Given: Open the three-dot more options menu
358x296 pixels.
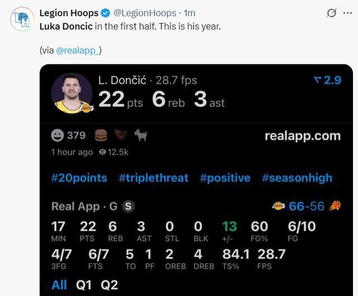Looking at the screenshot, I should click(347, 13).
